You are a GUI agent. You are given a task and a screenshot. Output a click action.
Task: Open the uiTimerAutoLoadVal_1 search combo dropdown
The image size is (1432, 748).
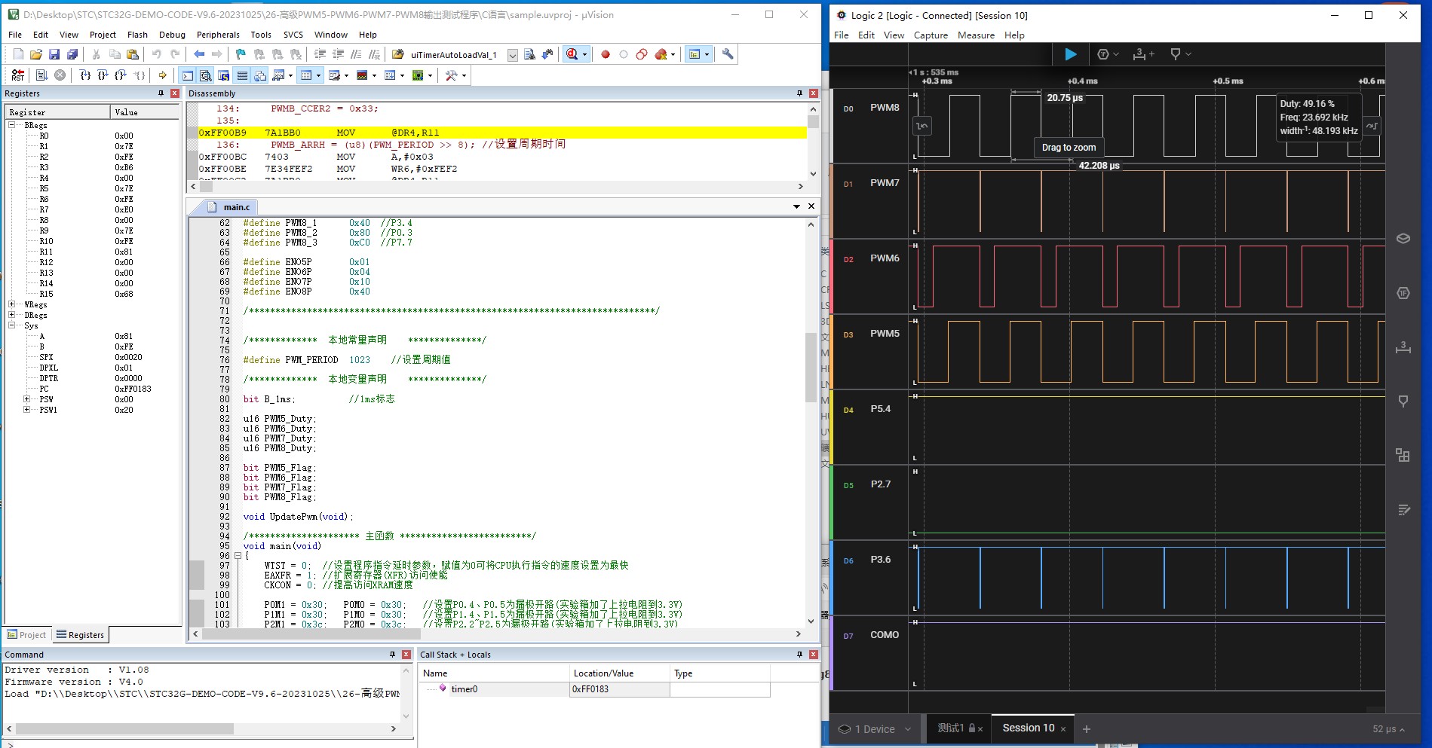pyautogui.click(x=513, y=55)
